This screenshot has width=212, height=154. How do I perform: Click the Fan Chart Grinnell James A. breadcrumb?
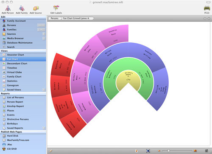click(77, 18)
